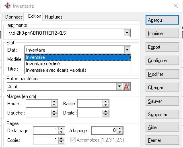Click the Basse margin input field

(90, 104)
